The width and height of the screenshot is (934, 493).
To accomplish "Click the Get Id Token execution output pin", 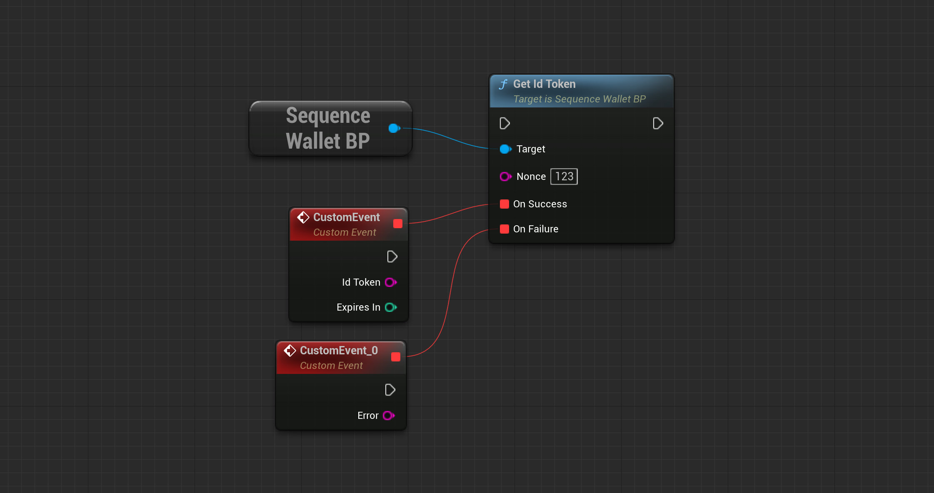I will point(658,123).
